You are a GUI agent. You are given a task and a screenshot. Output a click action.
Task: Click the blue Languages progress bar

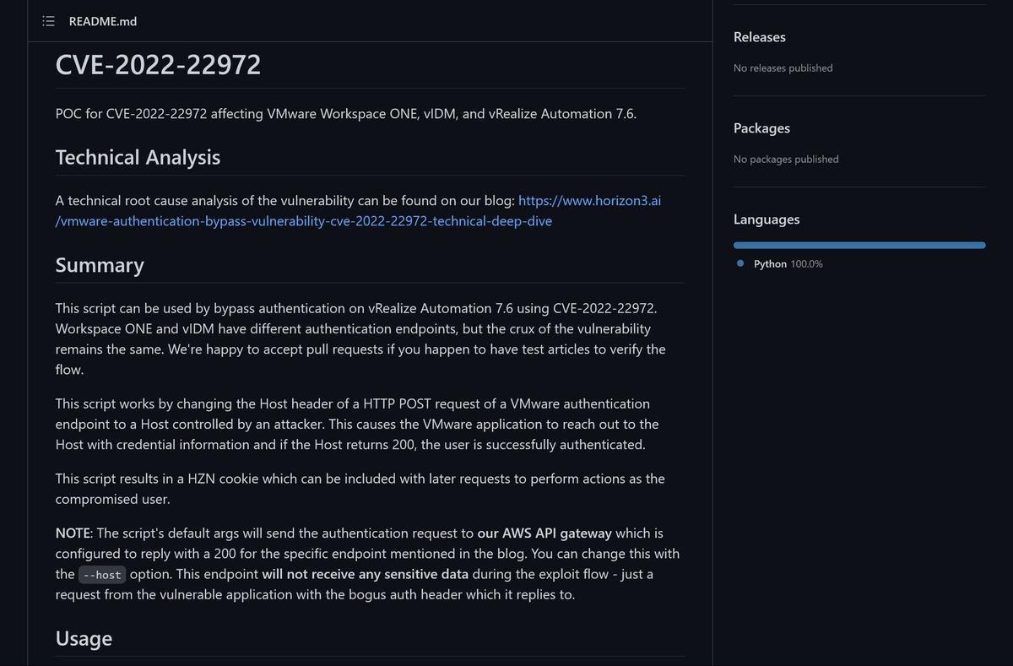859,246
